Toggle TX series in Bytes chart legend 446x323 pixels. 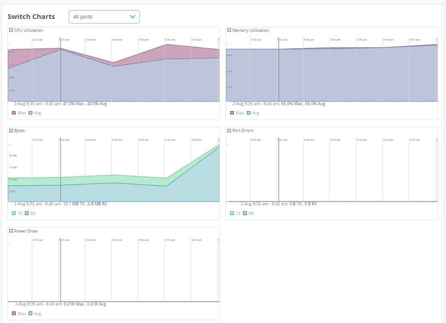tap(16, 213)
